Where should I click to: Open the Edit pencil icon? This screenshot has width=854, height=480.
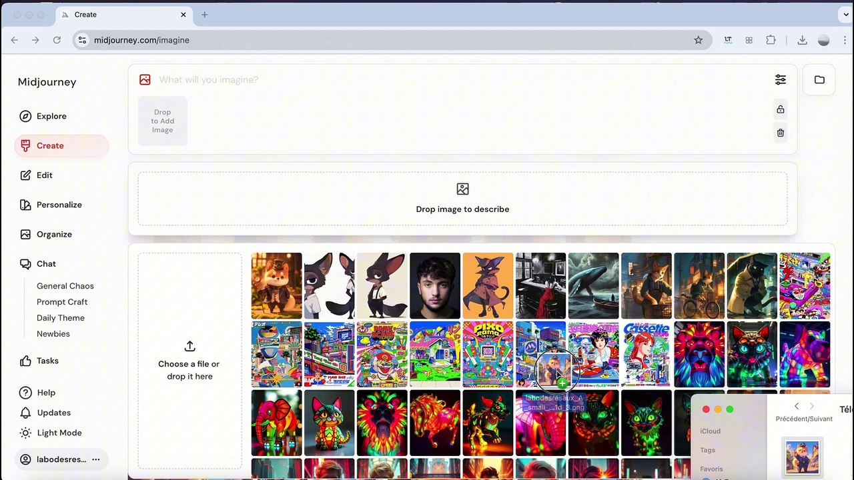pos(25,175)
